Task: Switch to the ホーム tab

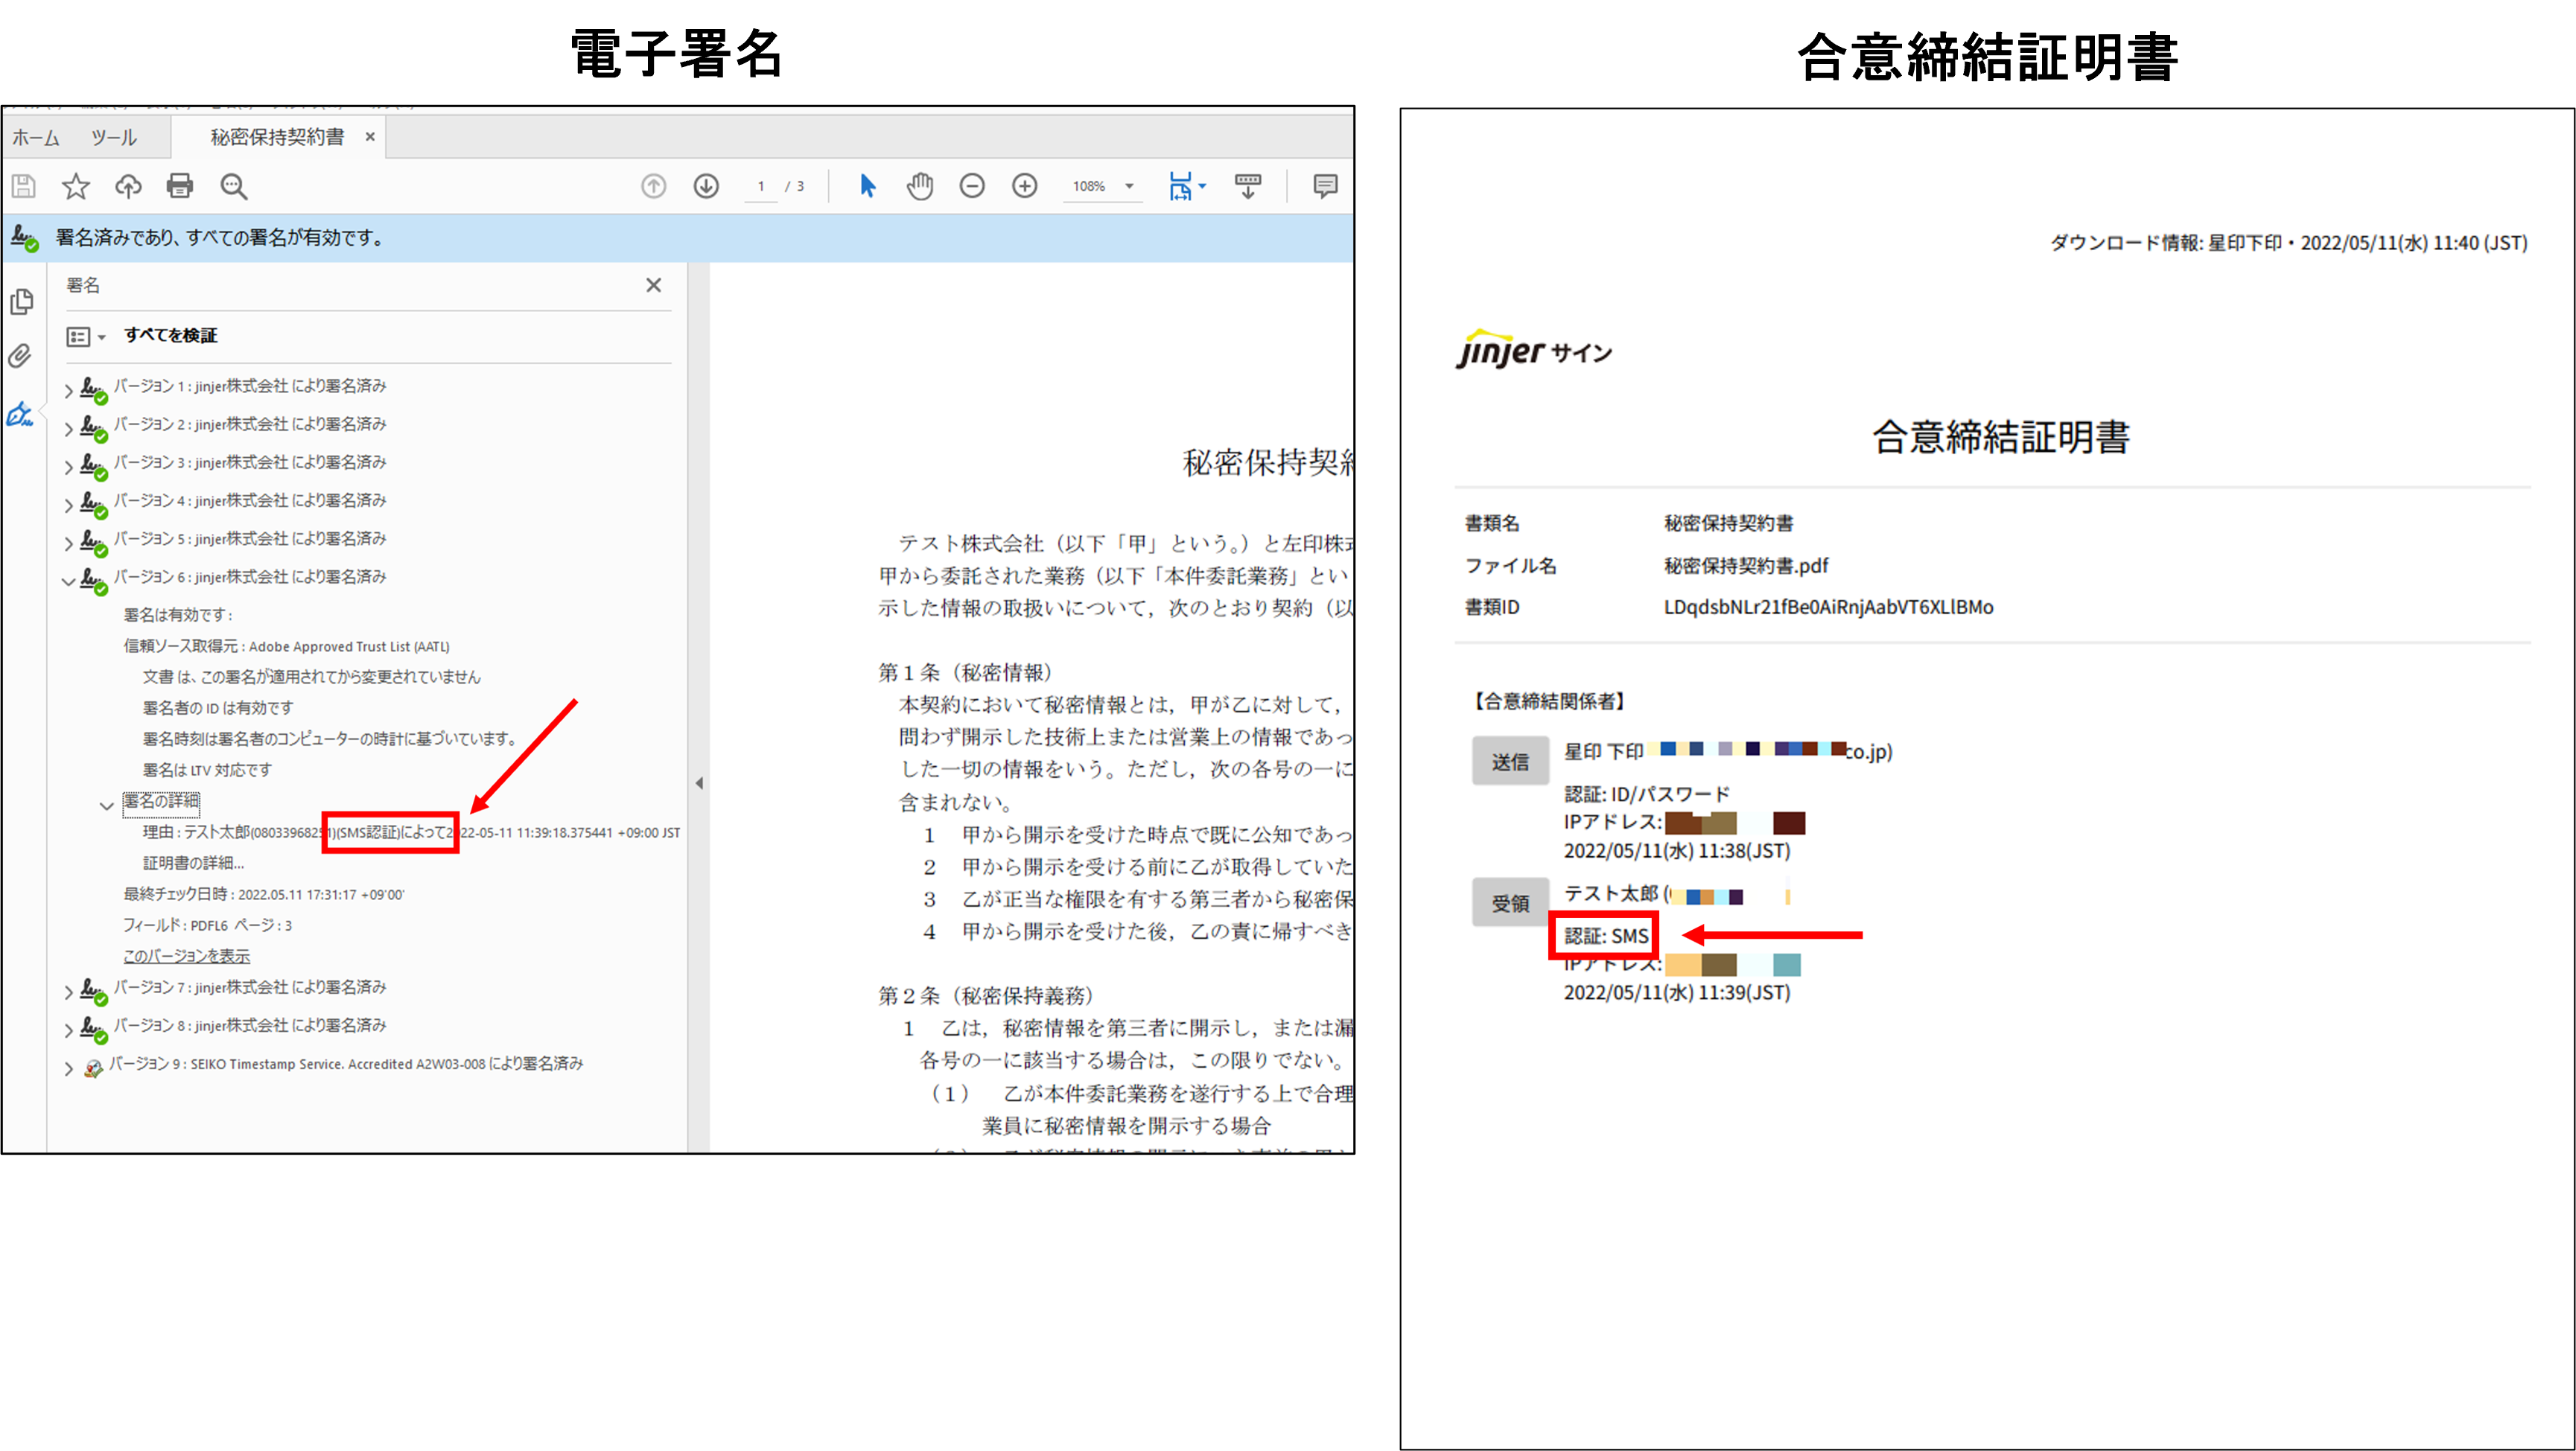Action: [x=36, y=138]
